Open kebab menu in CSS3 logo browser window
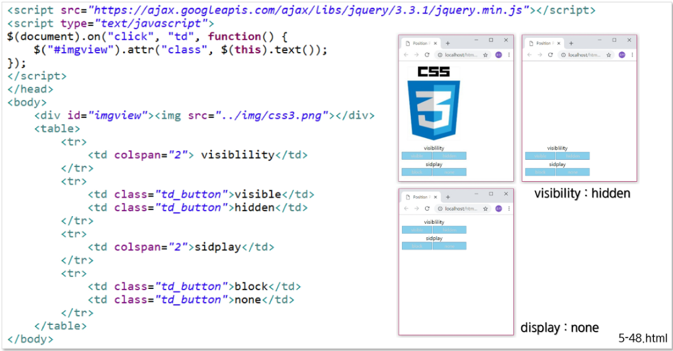The image size is (673, 351). coord(508,55)
